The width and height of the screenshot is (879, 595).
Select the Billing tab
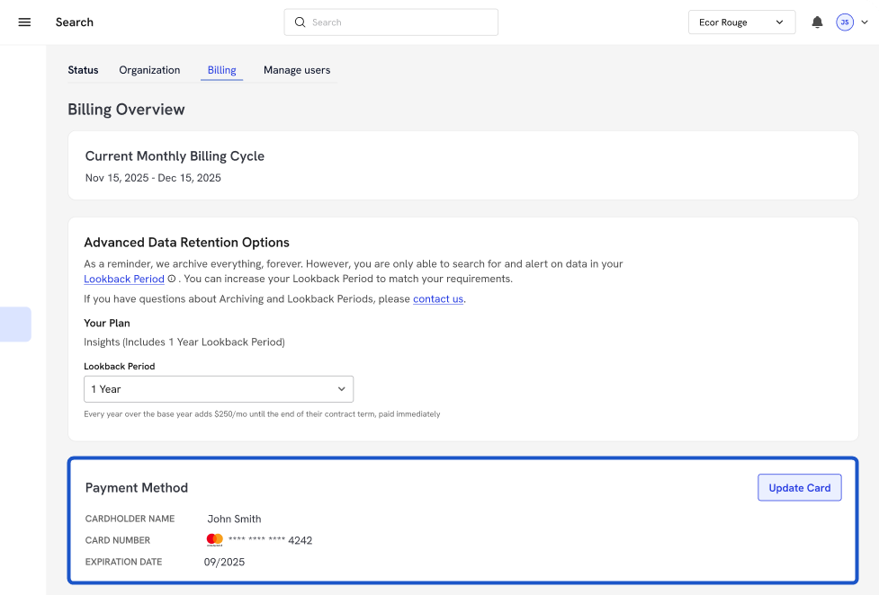(221, 70)
